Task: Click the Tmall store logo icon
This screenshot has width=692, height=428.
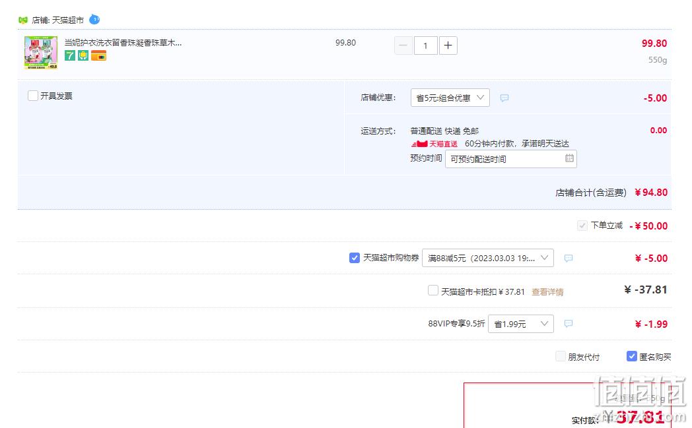Action: [x=23, y=20]
